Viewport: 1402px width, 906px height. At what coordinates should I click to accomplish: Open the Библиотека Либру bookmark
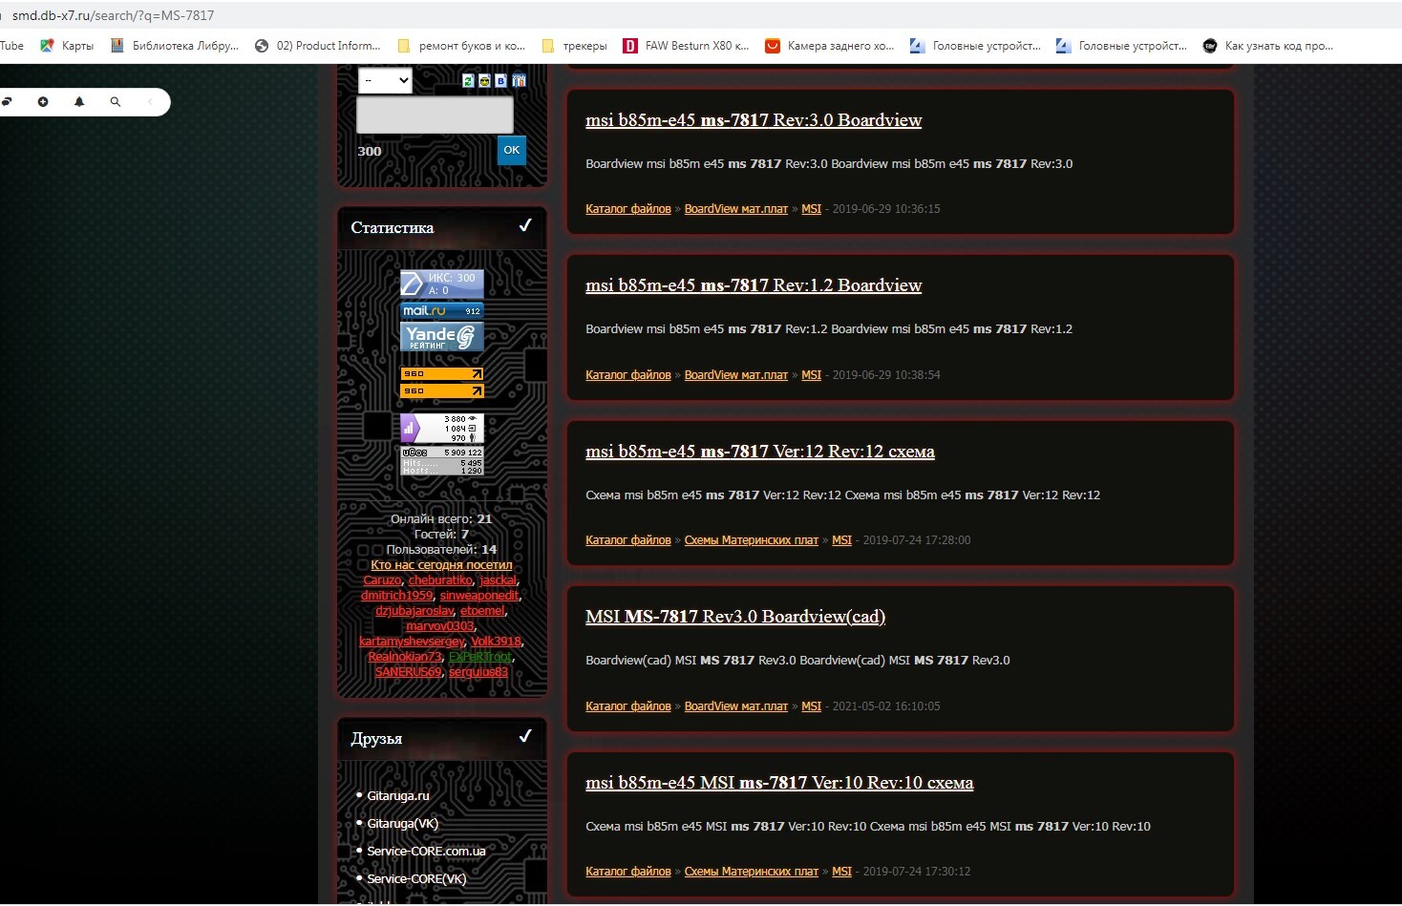(x=175, y=46)
